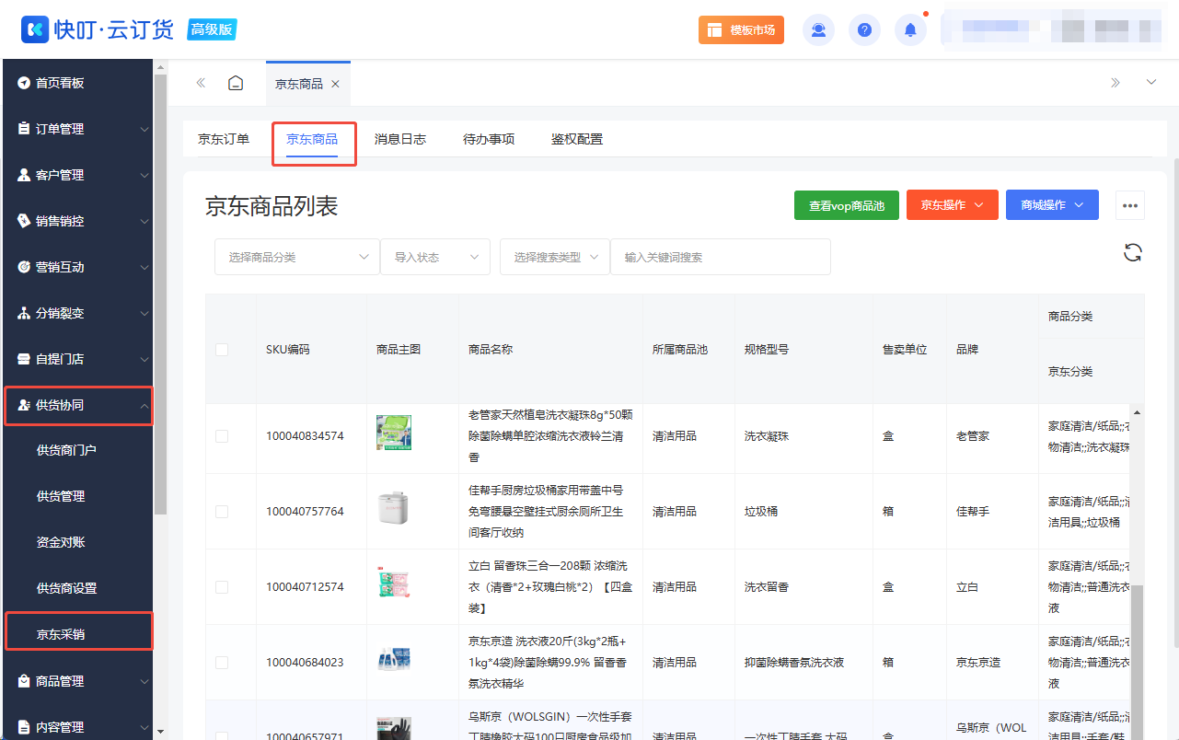The image size is (1179, 740).
Task: Open 商城操作 dropdown button
Action: click(1052, 205)
